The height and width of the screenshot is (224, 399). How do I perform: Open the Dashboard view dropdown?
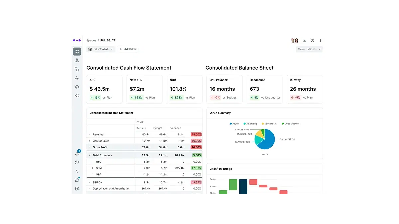pyautogui.click(x=101, y=49)
